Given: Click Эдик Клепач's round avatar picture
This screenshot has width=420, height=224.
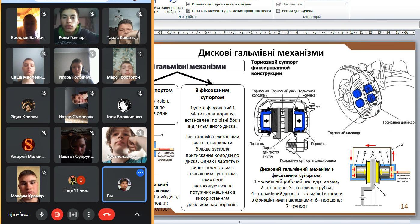Looking at the screenshot, I should (x=28, y=105).
